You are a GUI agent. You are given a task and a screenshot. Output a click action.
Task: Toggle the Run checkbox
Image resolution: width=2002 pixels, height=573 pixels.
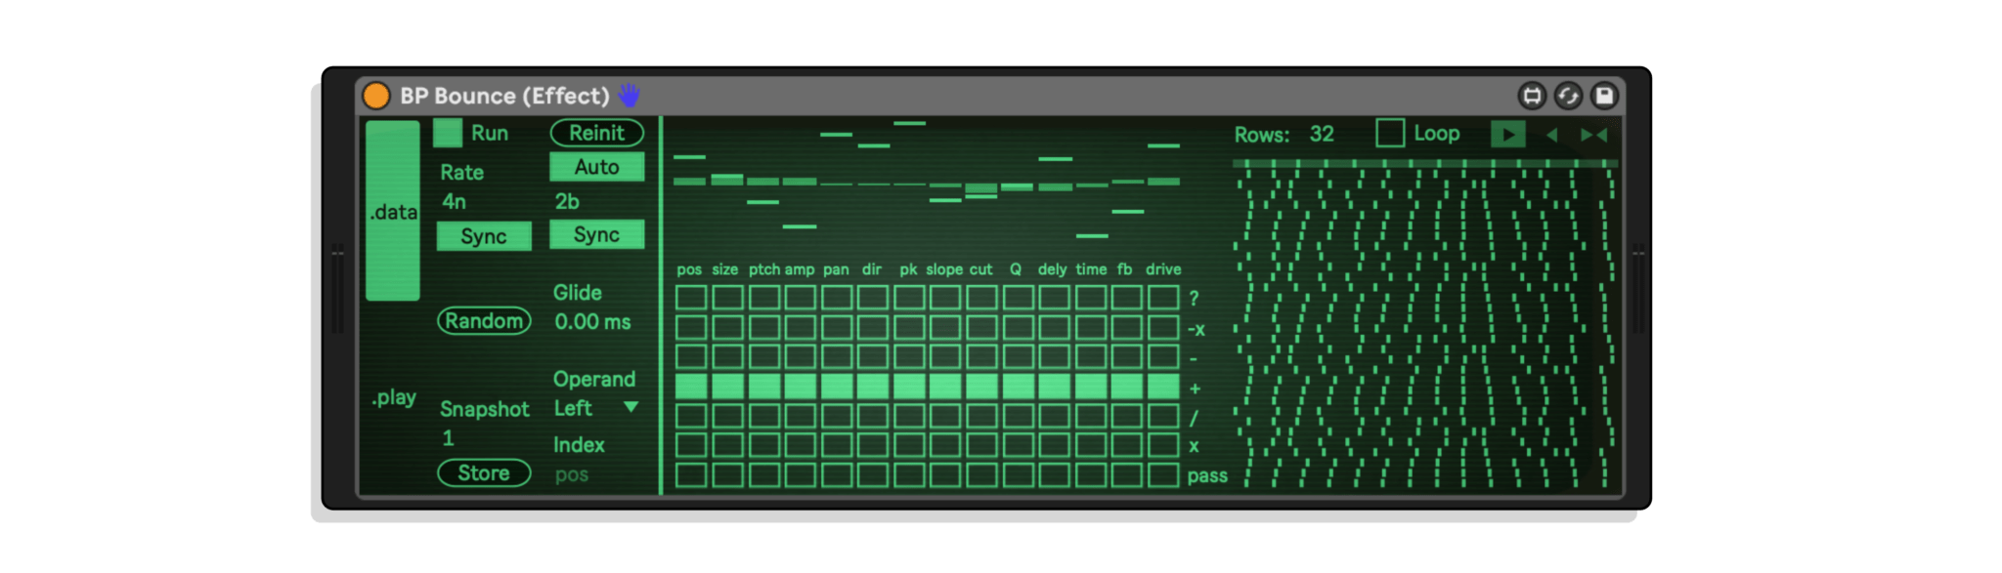tap(448, 133)
